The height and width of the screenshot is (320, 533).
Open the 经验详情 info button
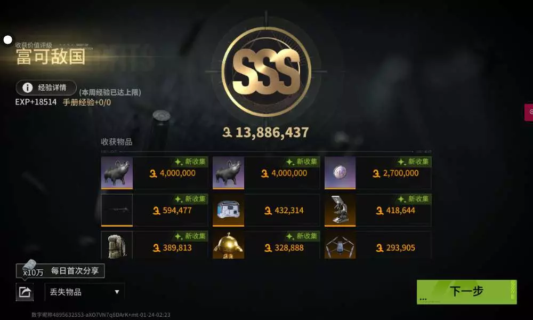click(x=46, y=88)
